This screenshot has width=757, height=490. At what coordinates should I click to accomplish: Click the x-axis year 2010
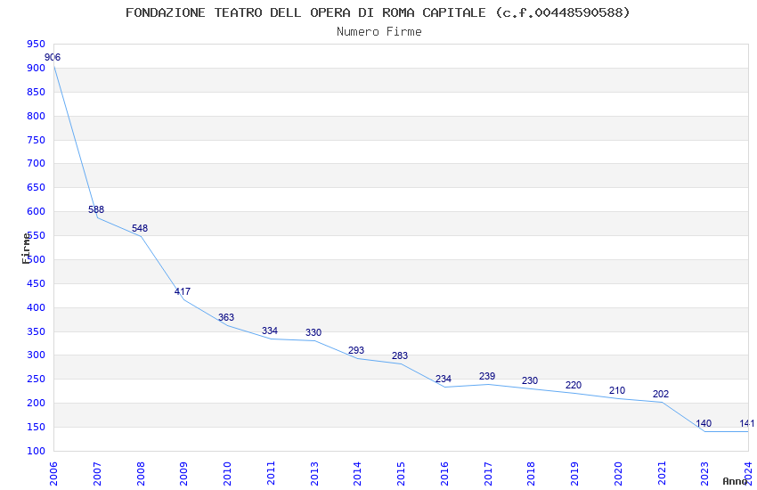227,474
